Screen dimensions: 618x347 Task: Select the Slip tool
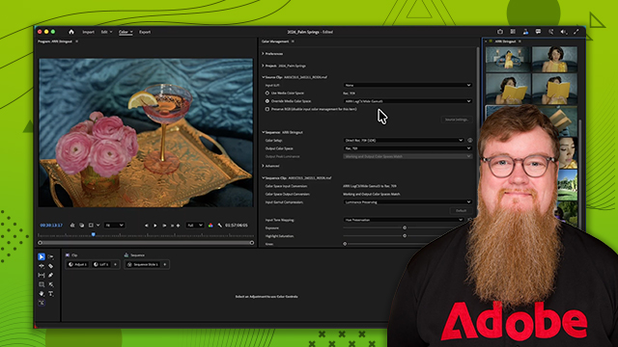pos(42,275)
